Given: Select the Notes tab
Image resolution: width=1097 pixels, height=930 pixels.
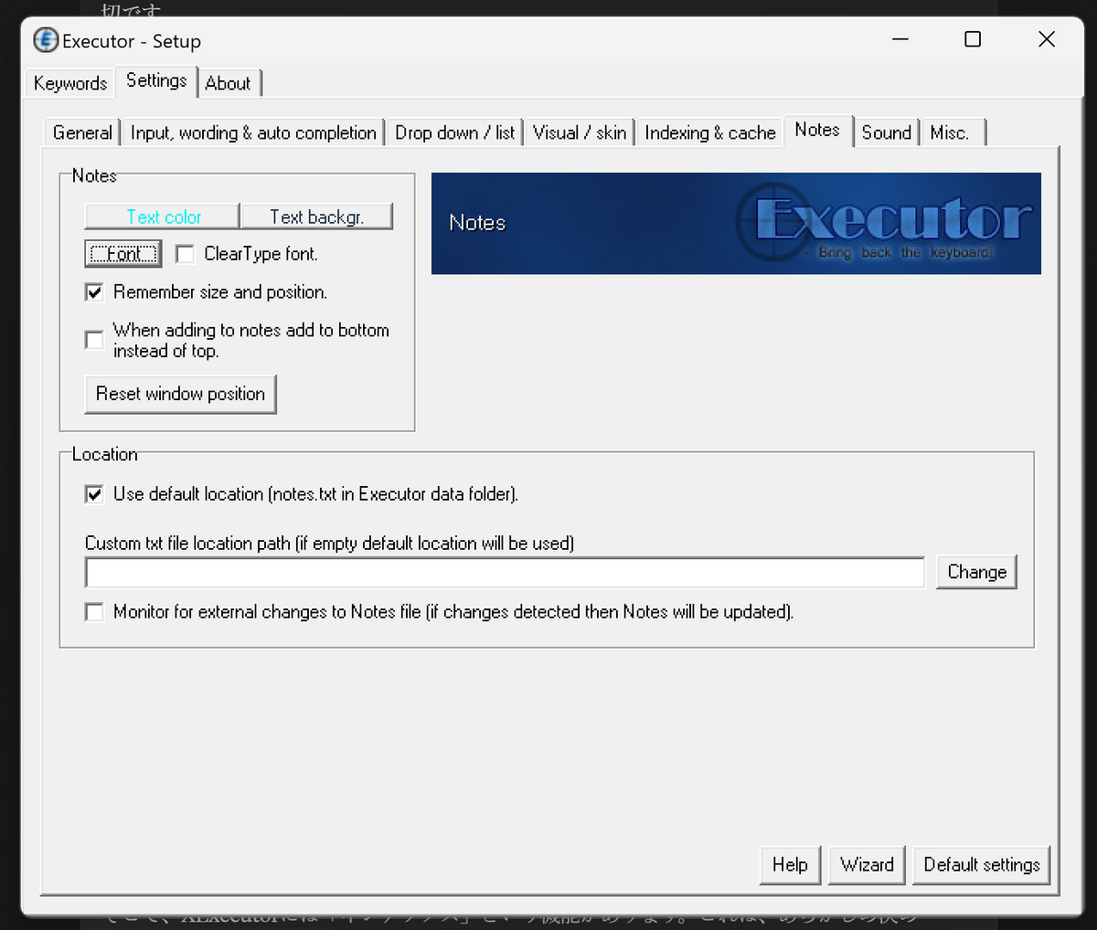Looking at the screenshot, I should click(817, 130).
